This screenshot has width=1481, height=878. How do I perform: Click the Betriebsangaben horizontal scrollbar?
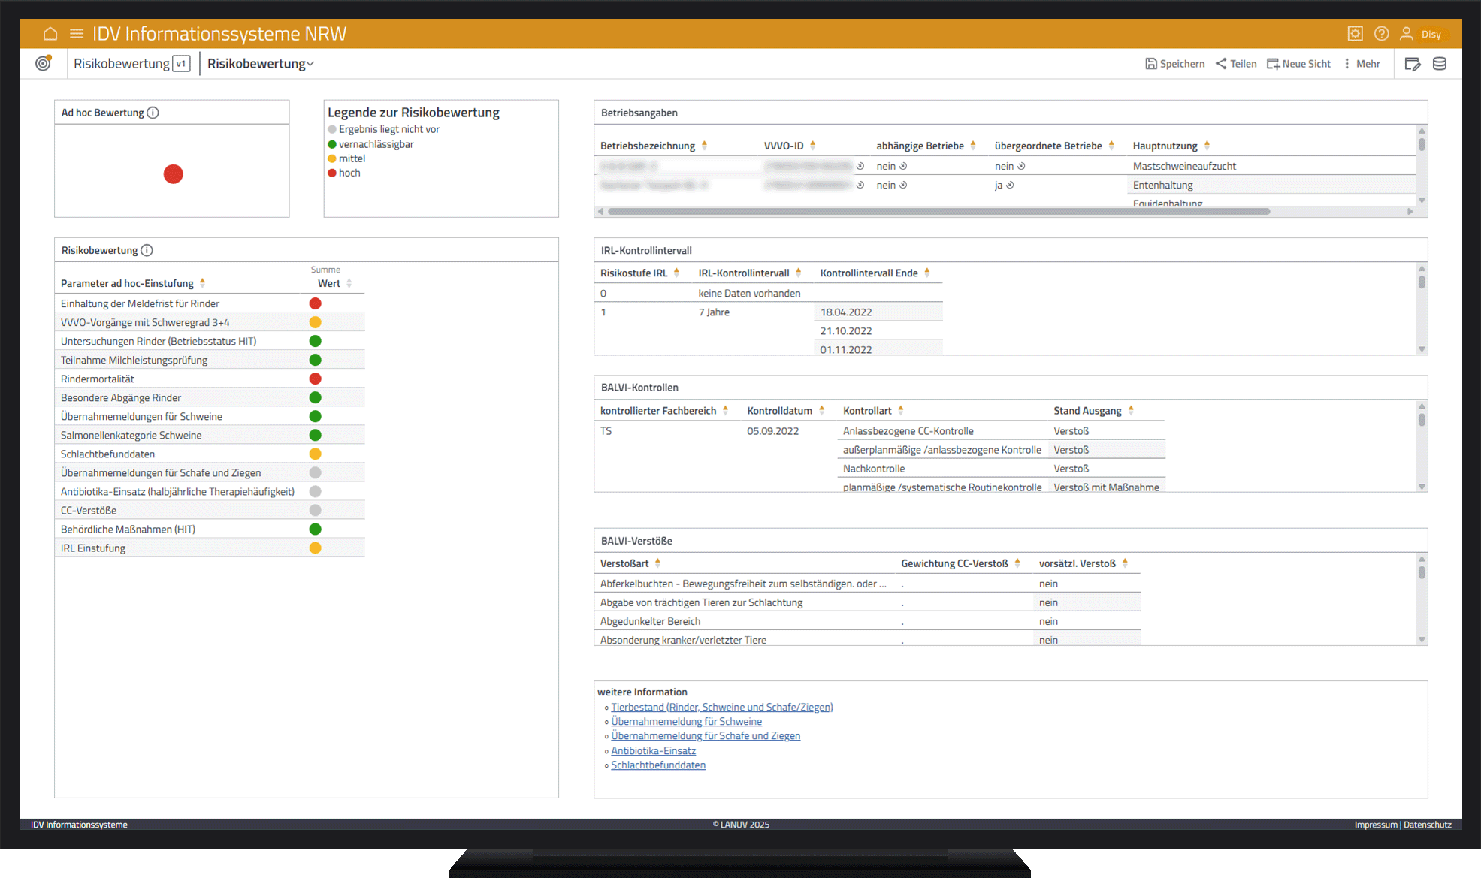pyautogui.click(x=938, y=212)
